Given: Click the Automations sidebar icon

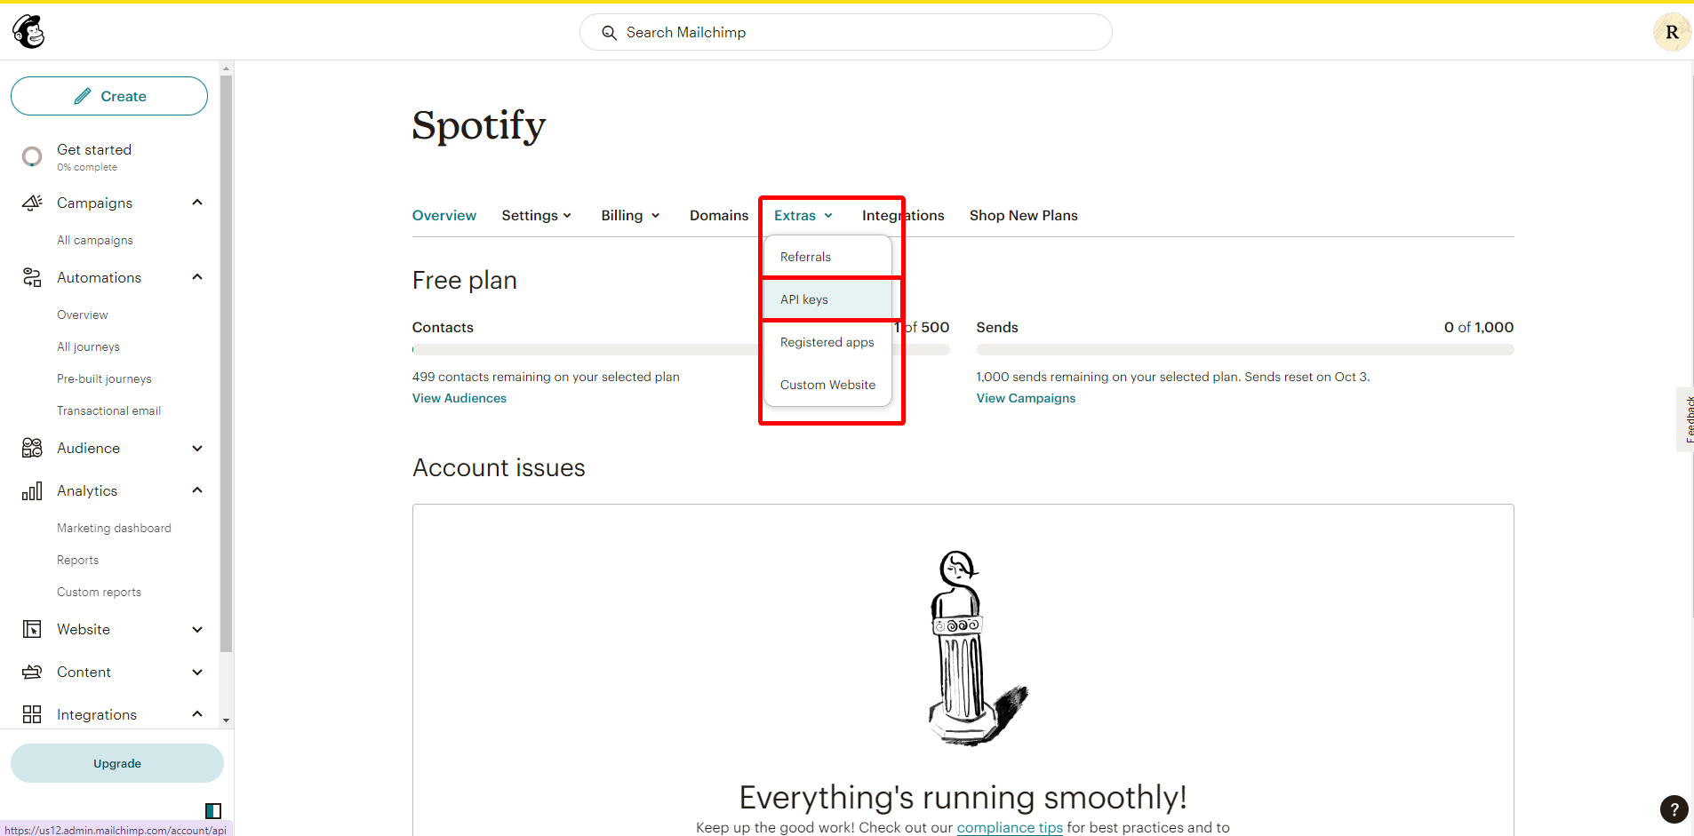Looking at the screenshot, I should point(32,277).
